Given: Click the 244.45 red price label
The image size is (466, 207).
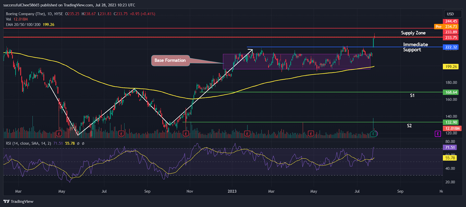Looking at the screenshot, I should (451, 21).
